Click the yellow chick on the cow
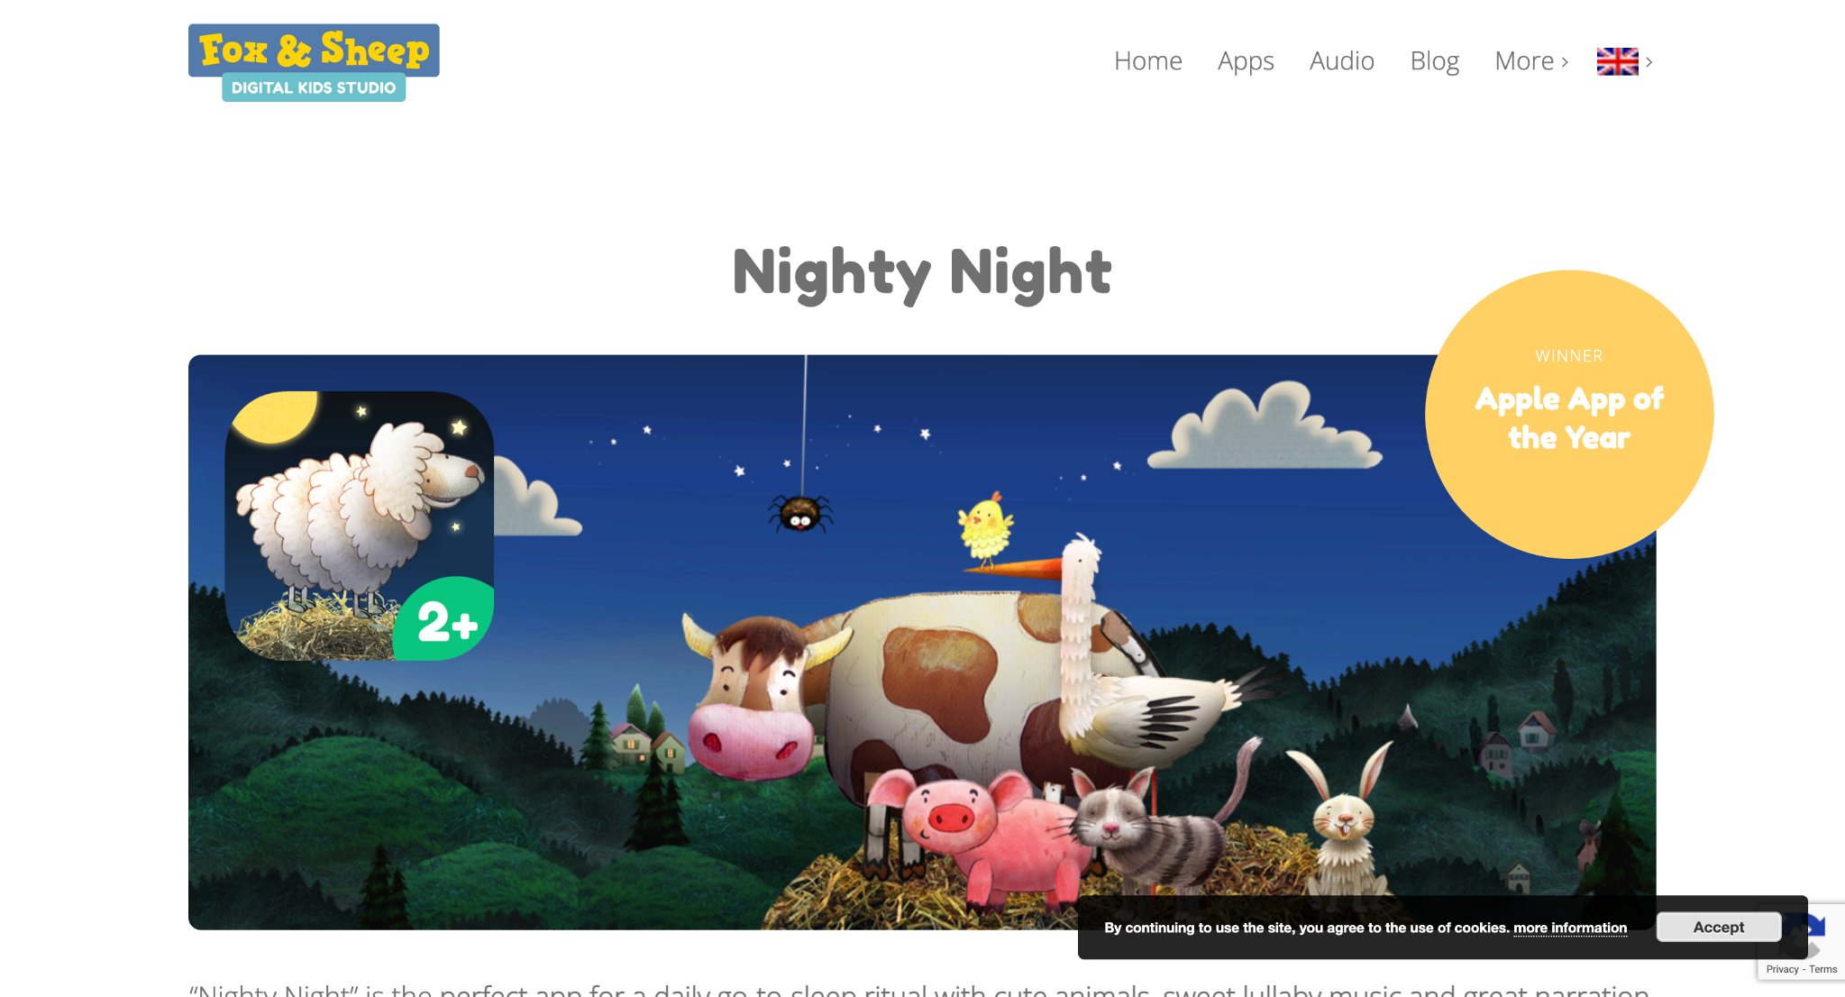Screen dimensions: 1845x997 tap(985, 528)
